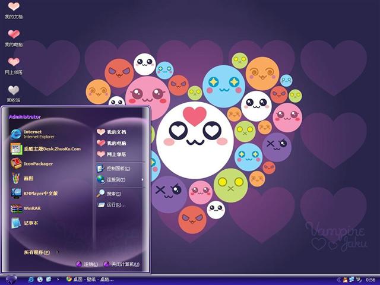Click the 0:56 taskbar clock
Screen dimensions: 380x285
370,280
